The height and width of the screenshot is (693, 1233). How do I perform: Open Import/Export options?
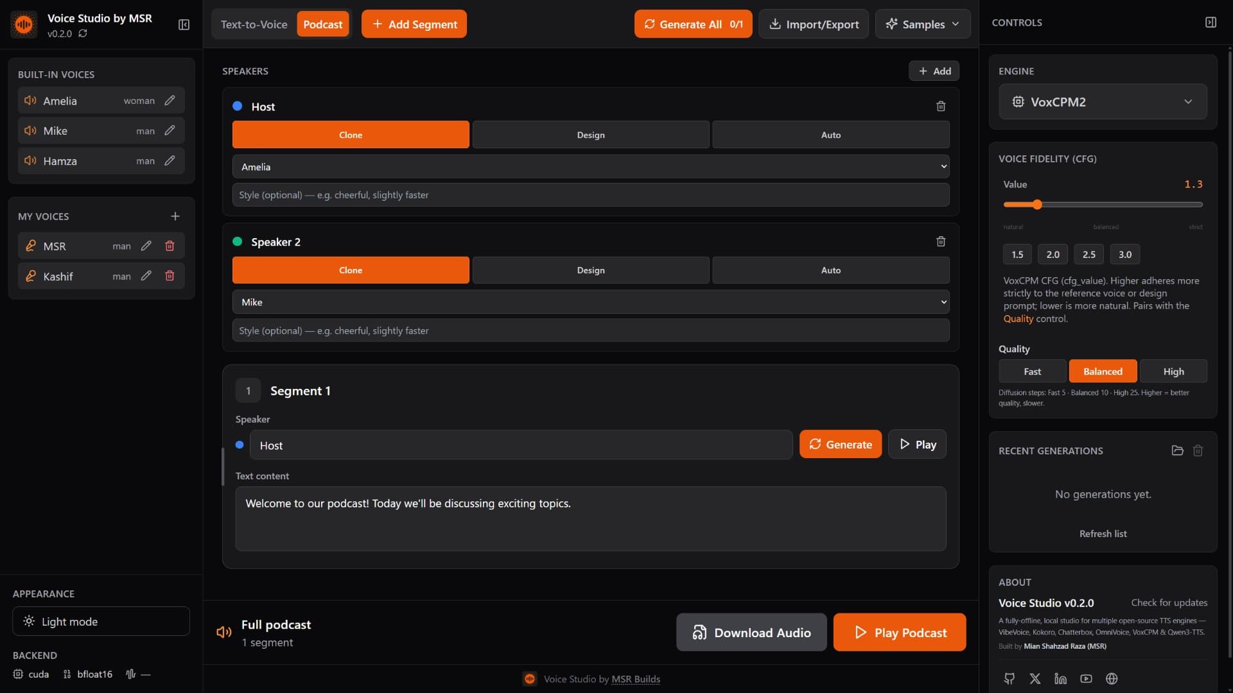(x=814, y=24)
